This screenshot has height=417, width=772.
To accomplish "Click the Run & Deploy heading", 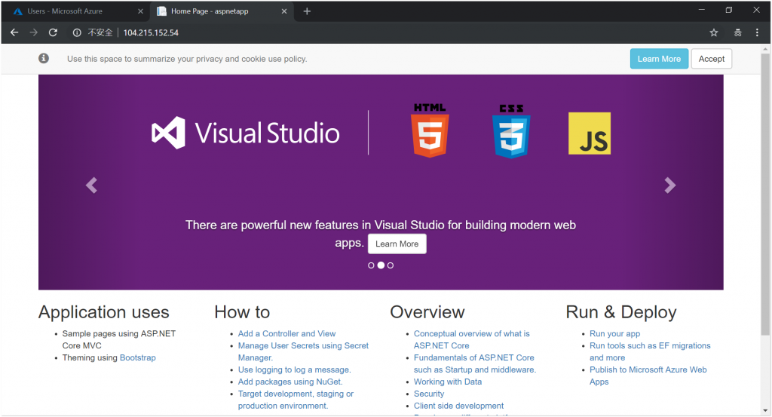I will (621, 312).
